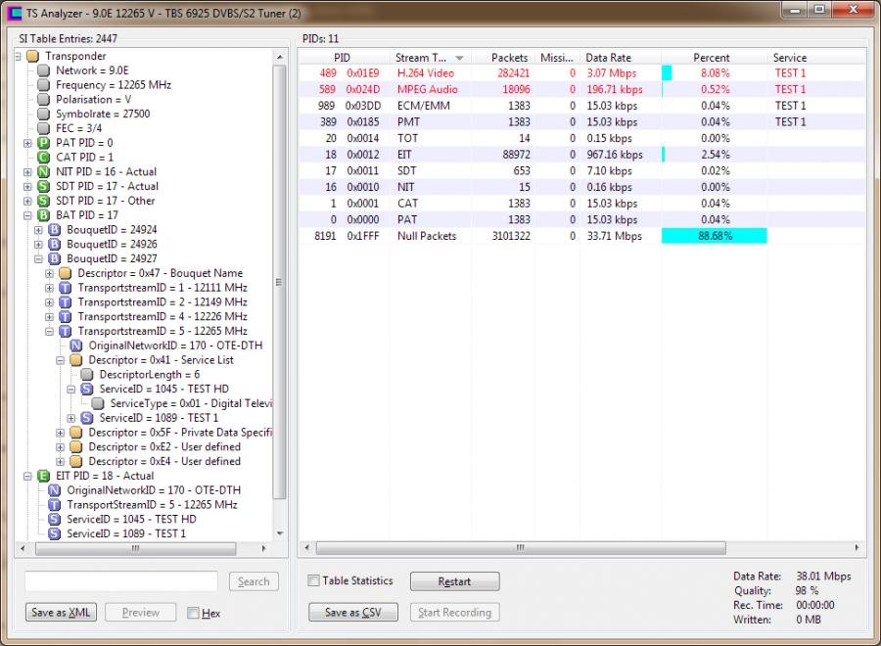Click the EIT 2.54% percent bar

tap(664, 155)
